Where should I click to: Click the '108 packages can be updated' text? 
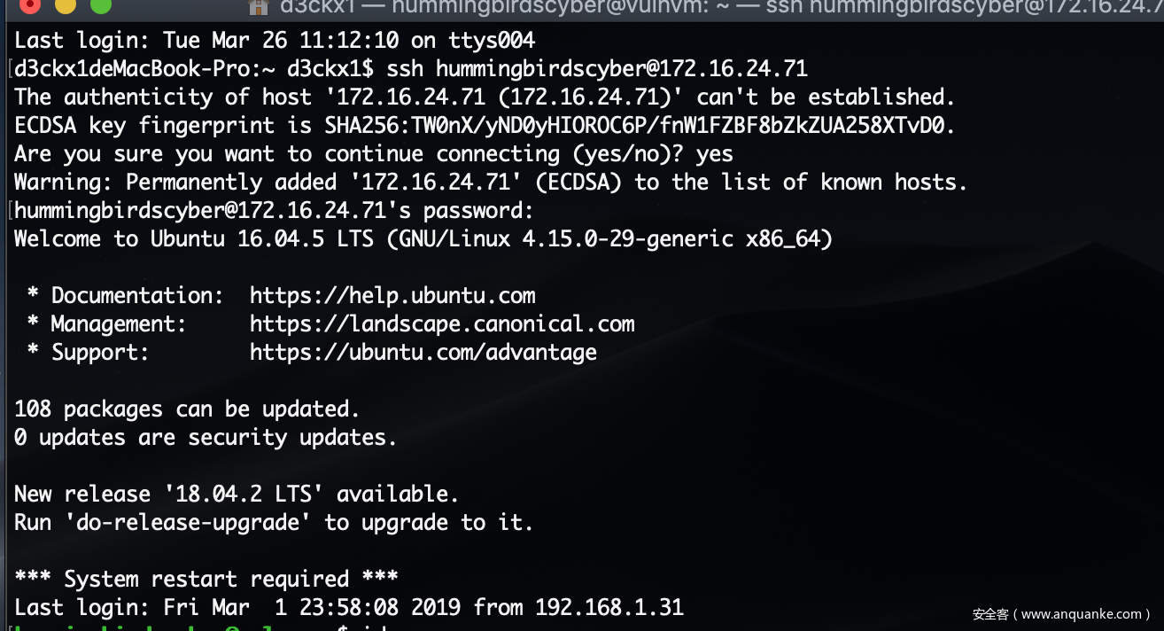point(188,409)
